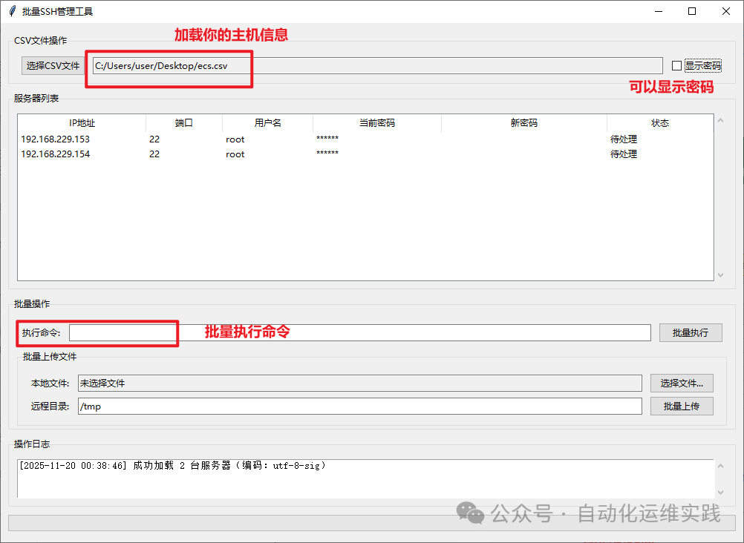Screen dimensions: 744x543
Task: Click the CSV path field showing ecs.csv
Action: pos(378,66)
